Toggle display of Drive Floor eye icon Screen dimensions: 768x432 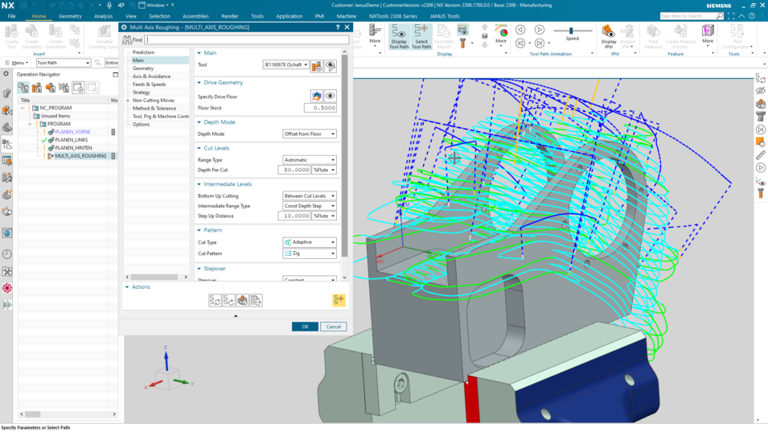coord(331,96)
